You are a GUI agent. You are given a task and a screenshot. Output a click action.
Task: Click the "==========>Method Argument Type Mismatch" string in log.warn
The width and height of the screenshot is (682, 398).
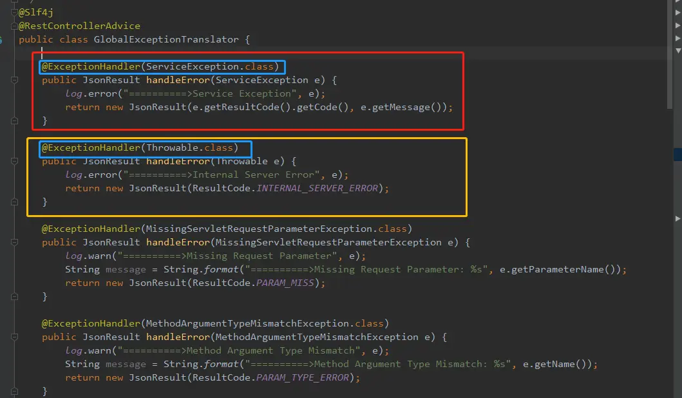pyautogui.click(x=239, y=350)
